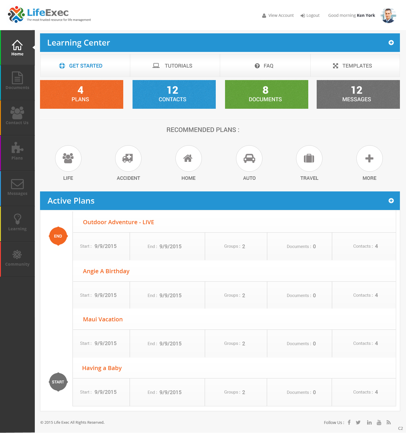Switch to the TEMPLATES tab
This screenshot has height=433, width=406.
click(x=355, y=66)
